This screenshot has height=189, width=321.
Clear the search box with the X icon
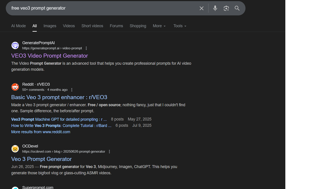201,8
